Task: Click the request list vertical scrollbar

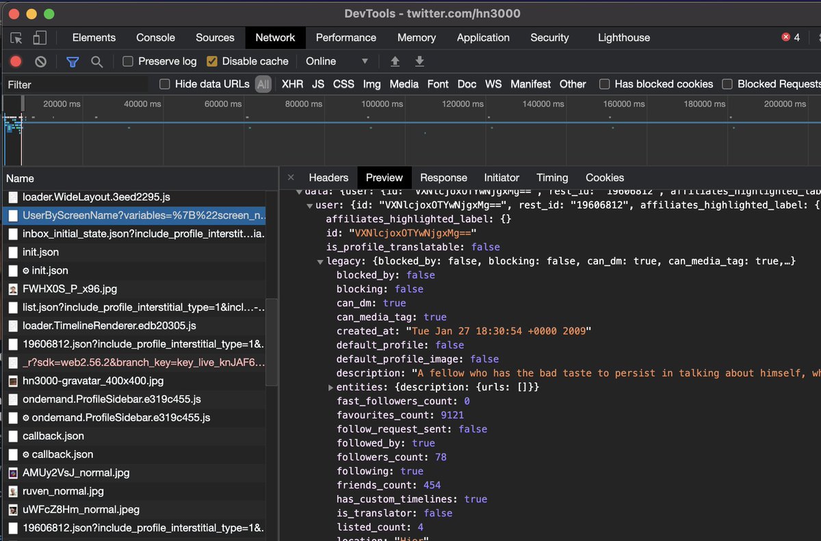Action: 272,342
